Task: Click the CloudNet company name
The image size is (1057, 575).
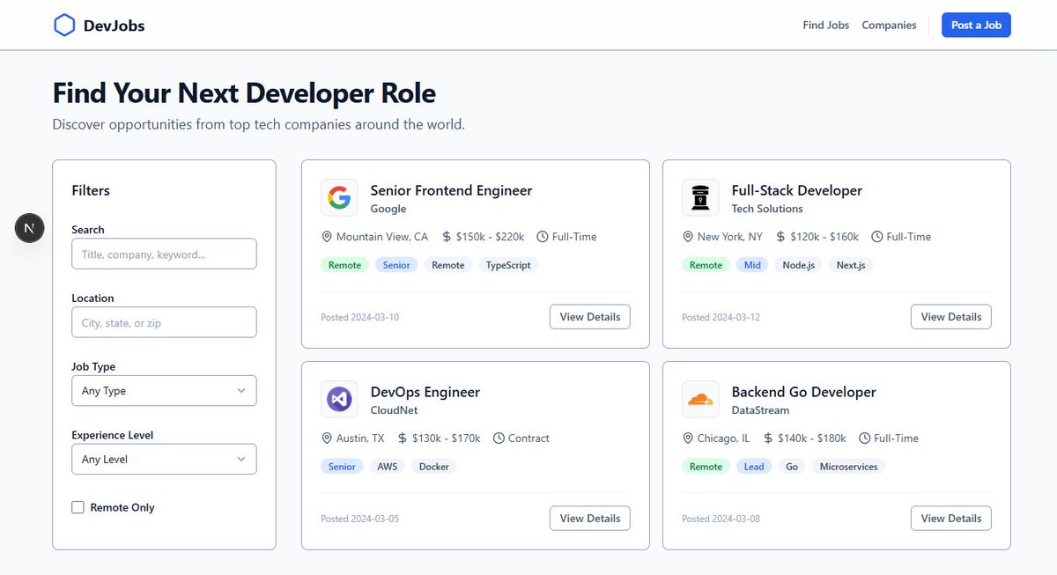Action: [394, 411]
